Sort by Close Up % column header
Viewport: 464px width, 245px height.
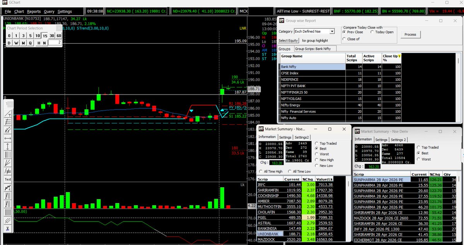point(391,58)
